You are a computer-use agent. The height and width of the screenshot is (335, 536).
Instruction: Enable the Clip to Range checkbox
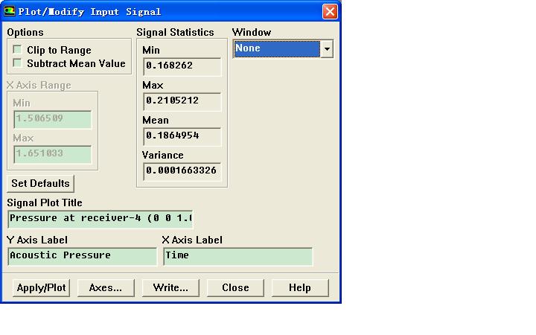[17, 50]
